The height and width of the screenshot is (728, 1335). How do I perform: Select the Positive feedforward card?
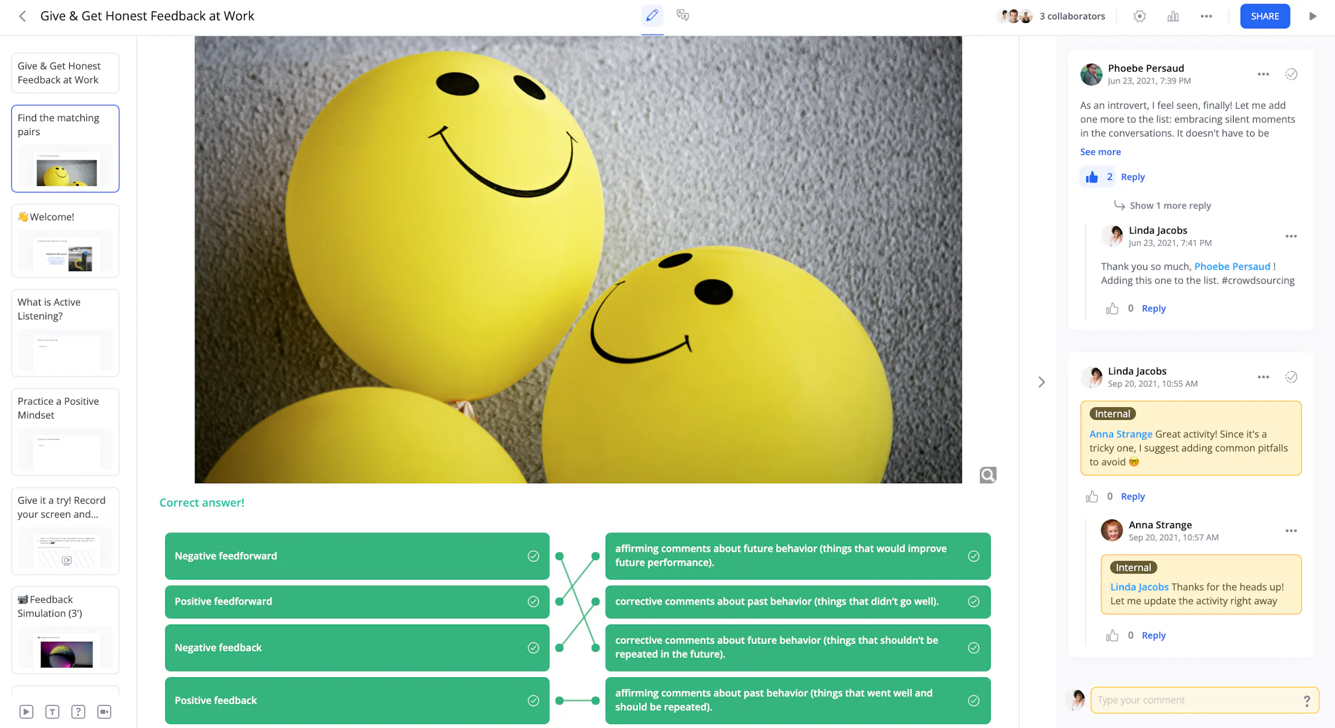click(357, 601)
